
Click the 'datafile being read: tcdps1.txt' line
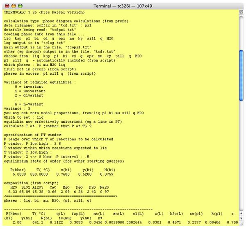coord(40,30)
